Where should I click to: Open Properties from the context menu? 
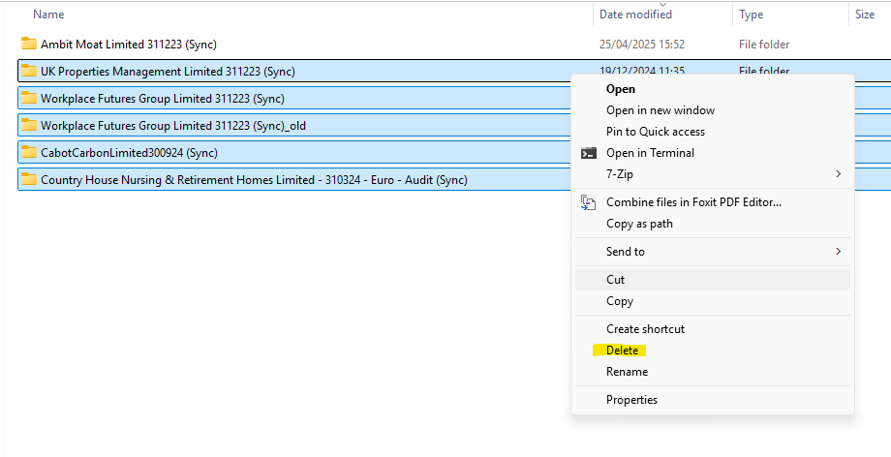[631, 400]
